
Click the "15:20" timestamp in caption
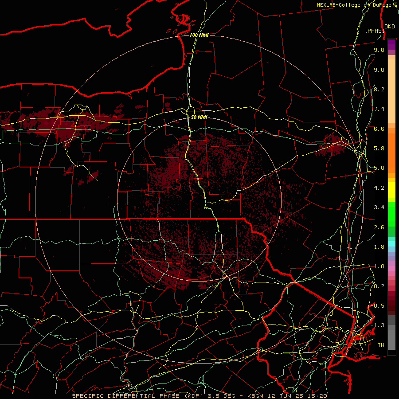coord(317,396)
